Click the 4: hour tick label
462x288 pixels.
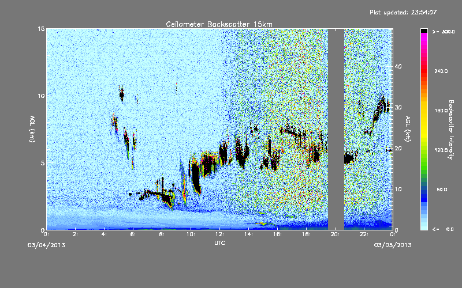pyautogui.click(x=105, y=234)
